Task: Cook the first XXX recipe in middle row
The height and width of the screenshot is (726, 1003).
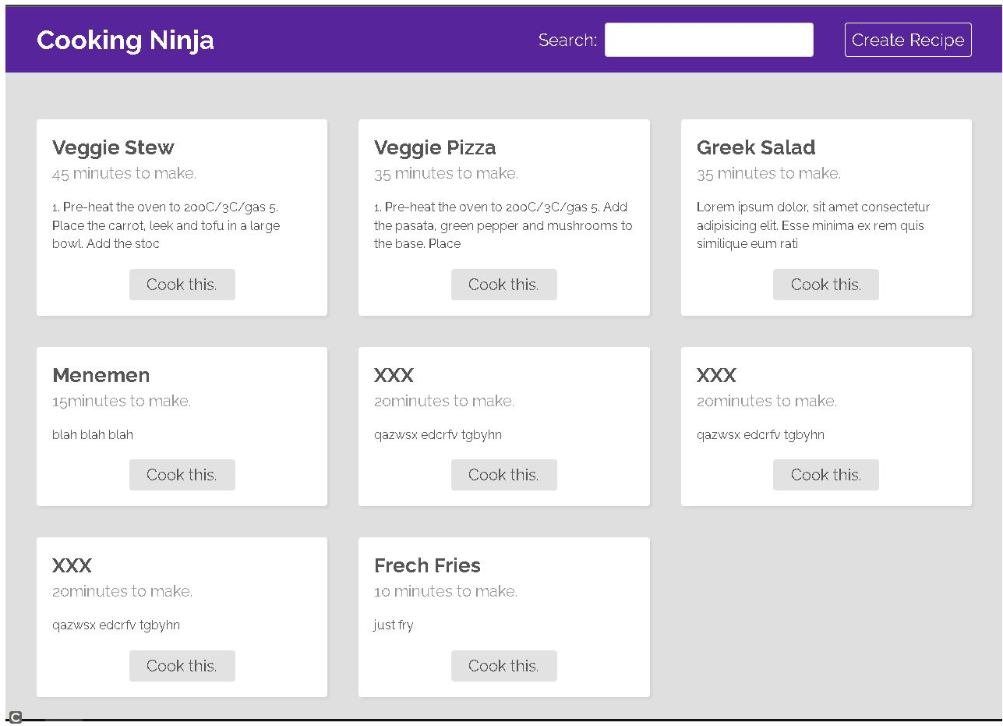Action: coord(503,474)
